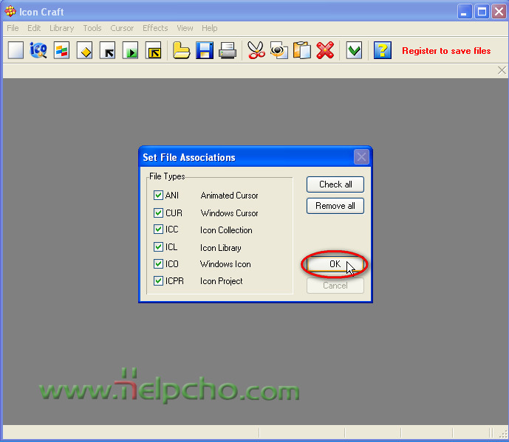The image size is (509, 442).
Task: Open the Help menu
Action: 209,28
